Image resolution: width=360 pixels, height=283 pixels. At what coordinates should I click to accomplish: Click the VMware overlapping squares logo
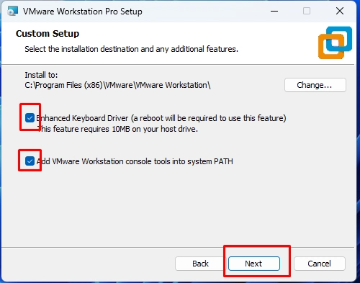[x=335, y=42]
